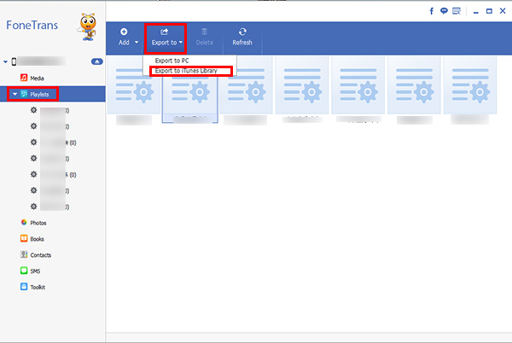Open the Facebook share icon
The image size is (512, 343).
(431, 11)
